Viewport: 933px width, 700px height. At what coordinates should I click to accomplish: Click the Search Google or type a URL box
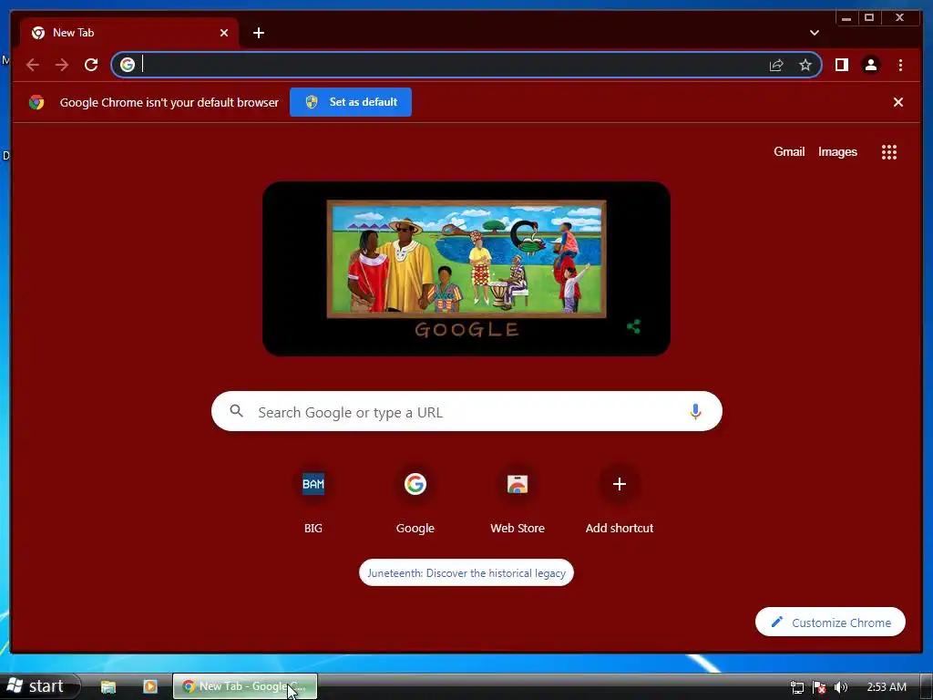point(466,411)
